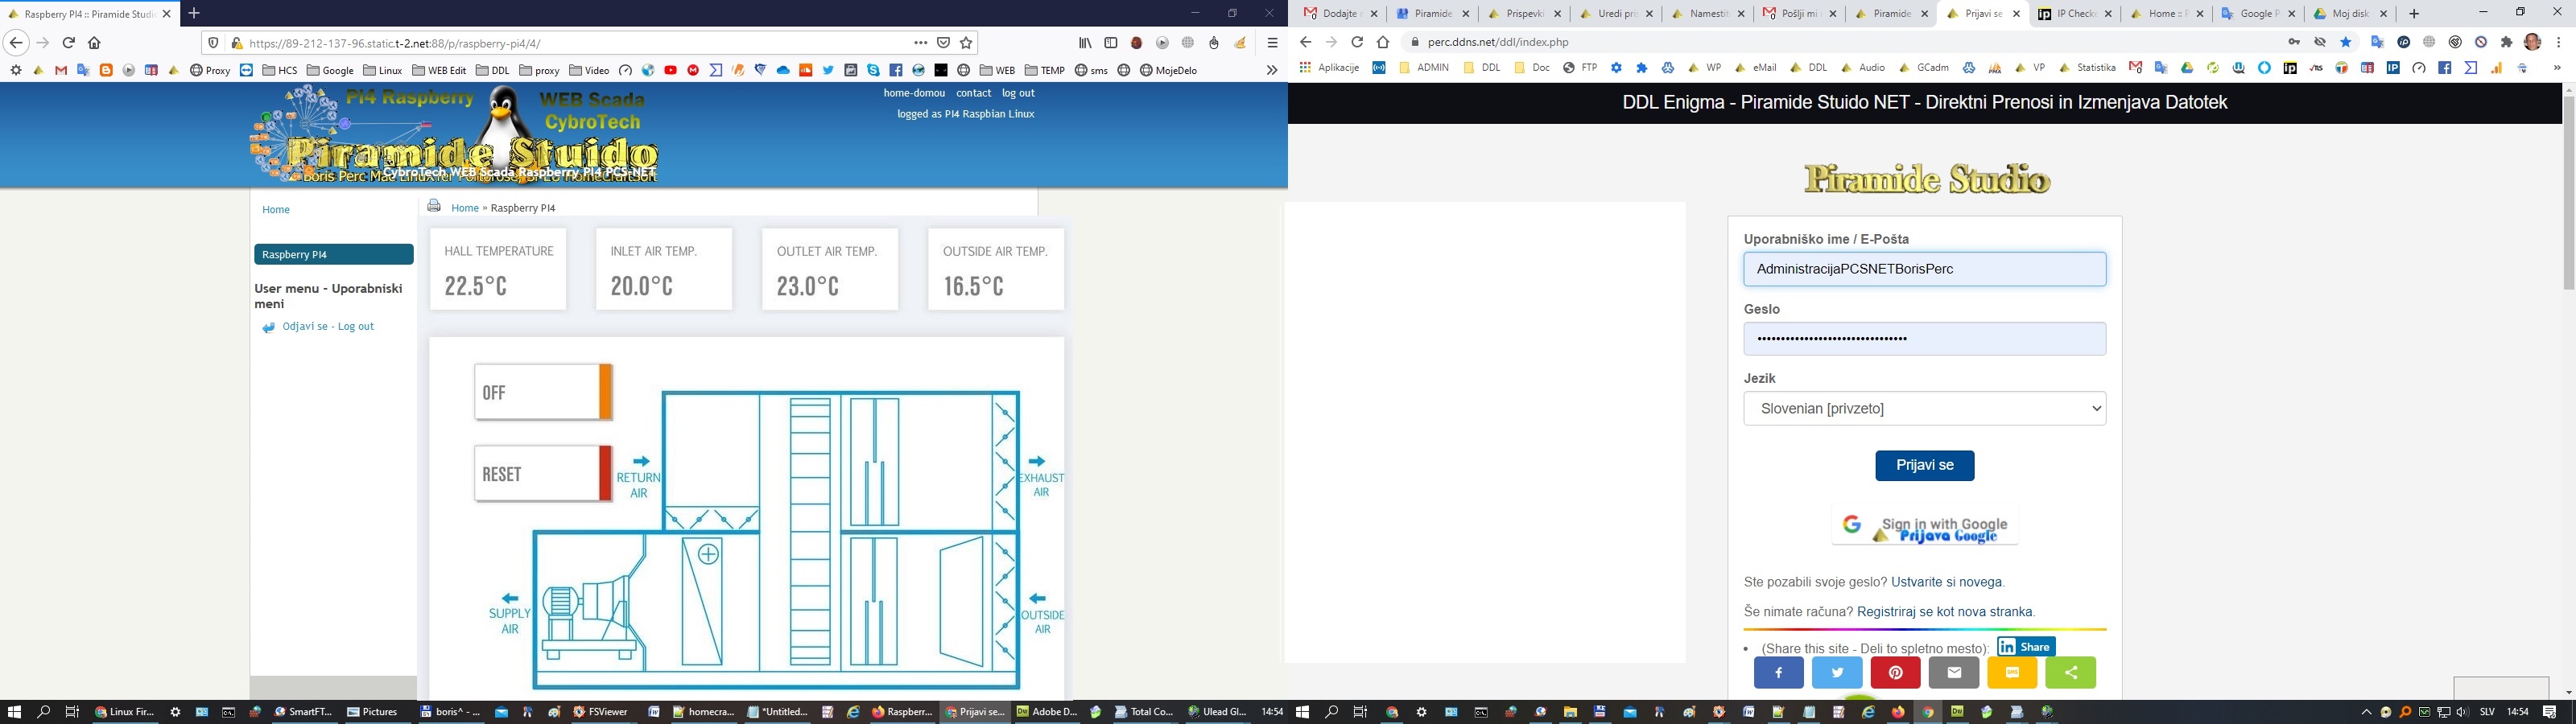Expand Chrome bookmarks overflow chevron
The width and height of the screenshot is (2576, 724).
pos(2558,68)
